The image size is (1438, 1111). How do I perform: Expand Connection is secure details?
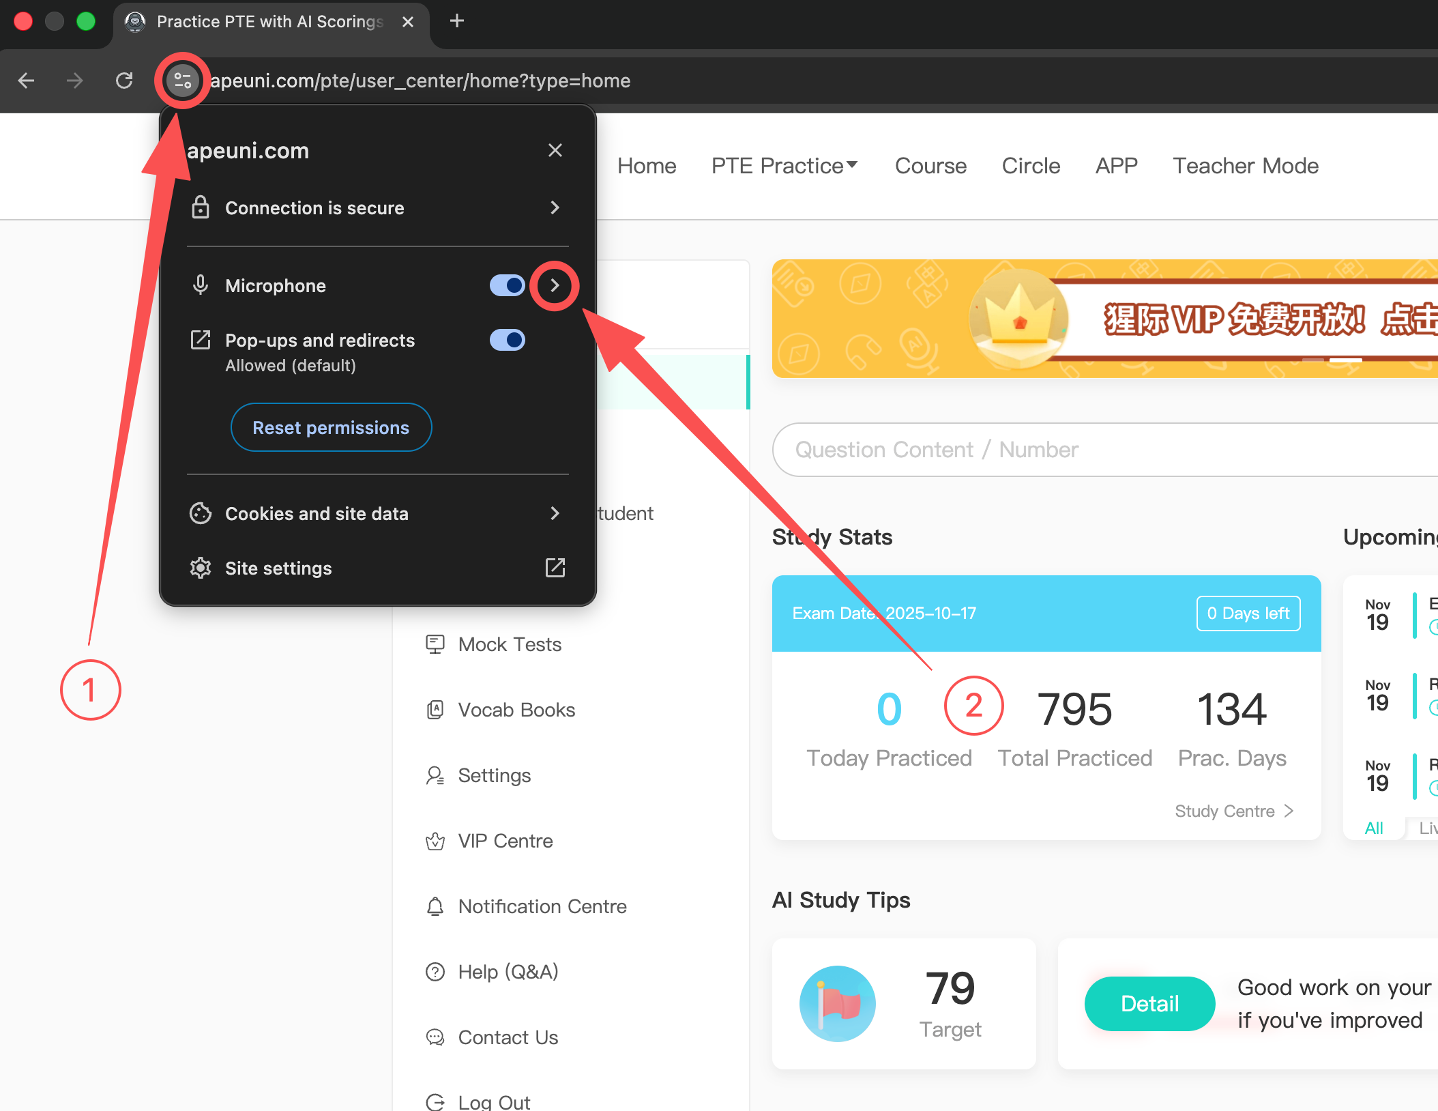coord(555,207)
